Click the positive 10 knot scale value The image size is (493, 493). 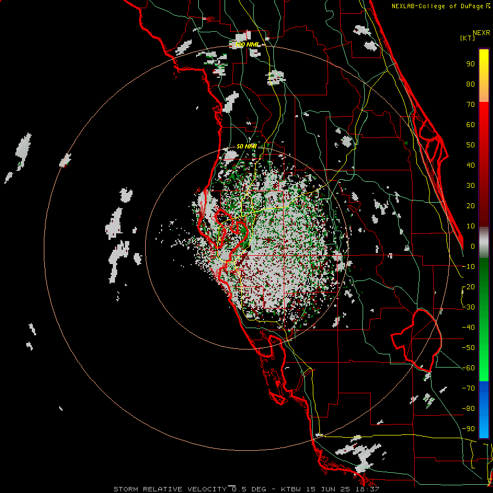click(471, 226)
